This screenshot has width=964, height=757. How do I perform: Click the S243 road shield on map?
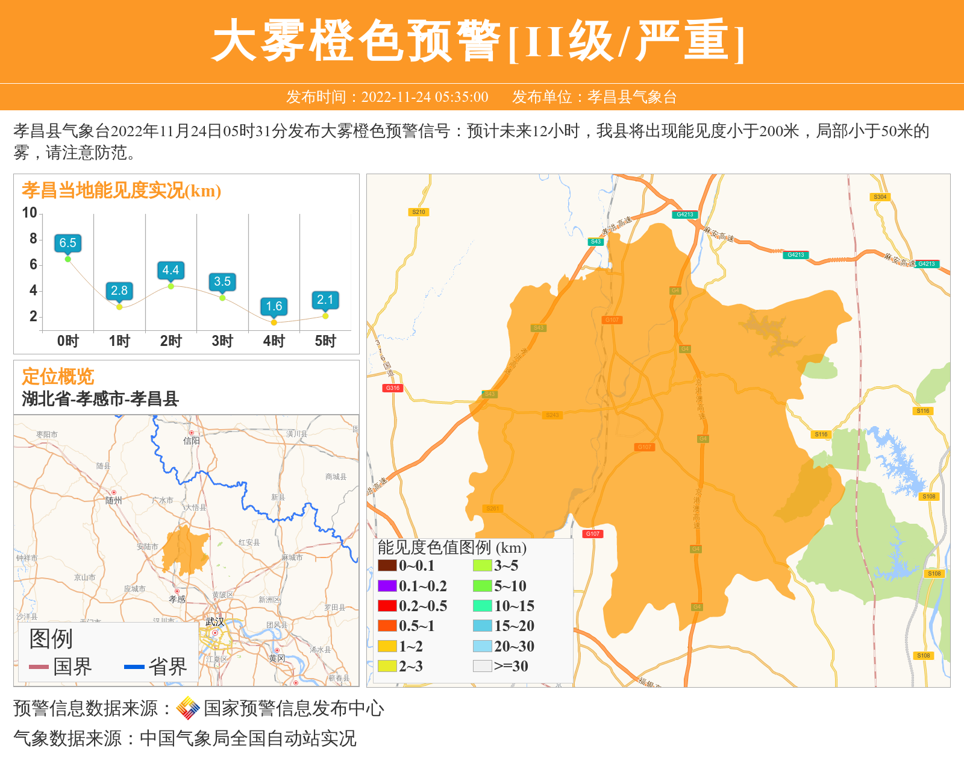[x=552, y=415]
